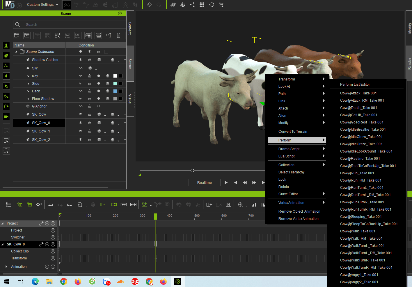Expand the Animation track in timeline
The height and width of the screenshot is (287, 412).
[x=6, y=267]
